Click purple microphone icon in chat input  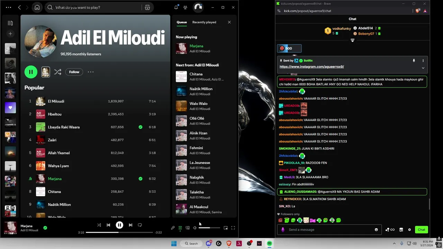(283, 230)
